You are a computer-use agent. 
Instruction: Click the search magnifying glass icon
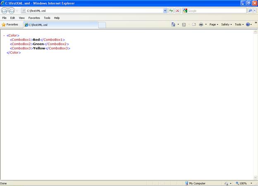pos(250,11)
